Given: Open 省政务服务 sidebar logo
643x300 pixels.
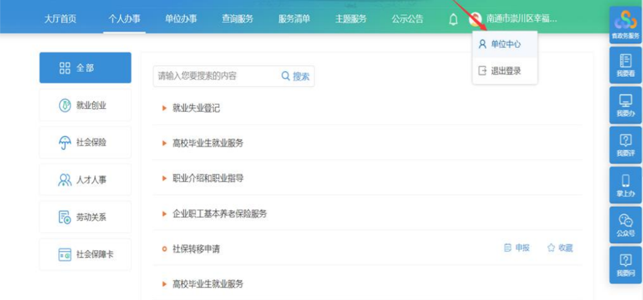Looking at the screenshot, I should pyautogui.click(x=626, y=25).
